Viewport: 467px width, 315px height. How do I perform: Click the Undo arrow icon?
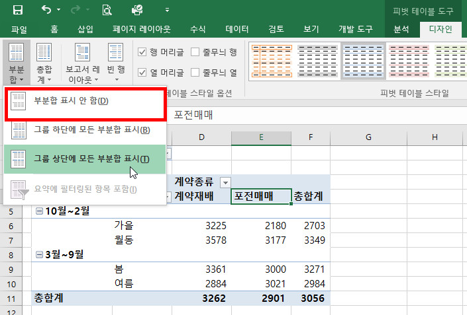(x=46, y=10)
